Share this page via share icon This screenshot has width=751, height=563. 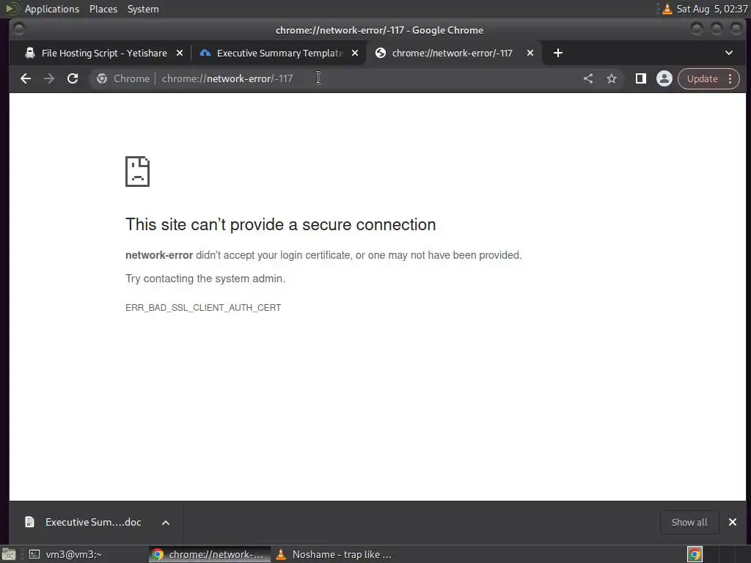point(588,78)
